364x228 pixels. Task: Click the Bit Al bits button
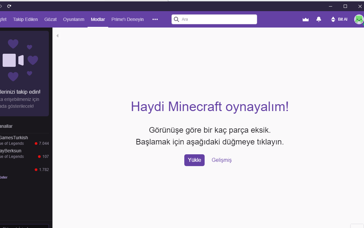coord(339,19)
